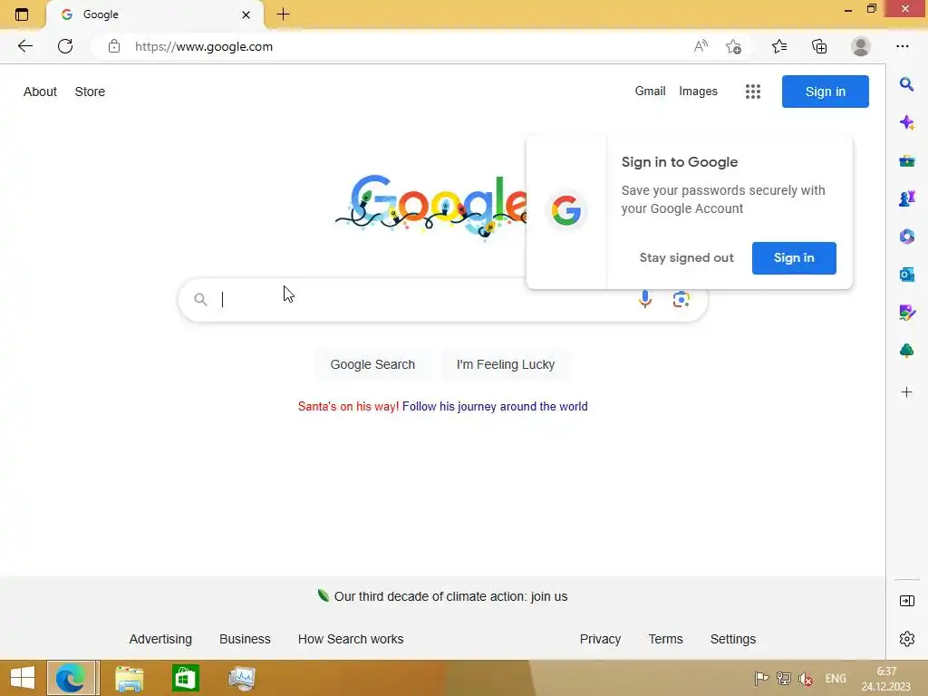The image size is (928, 696).
Task: Open File Explorer from the taskbar
Action: [129, 678]
